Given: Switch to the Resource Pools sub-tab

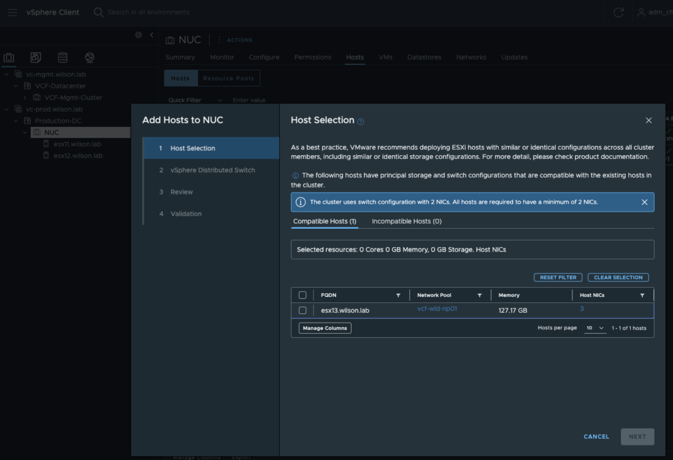Looking at the screenshot, I should tap(228, 78).
